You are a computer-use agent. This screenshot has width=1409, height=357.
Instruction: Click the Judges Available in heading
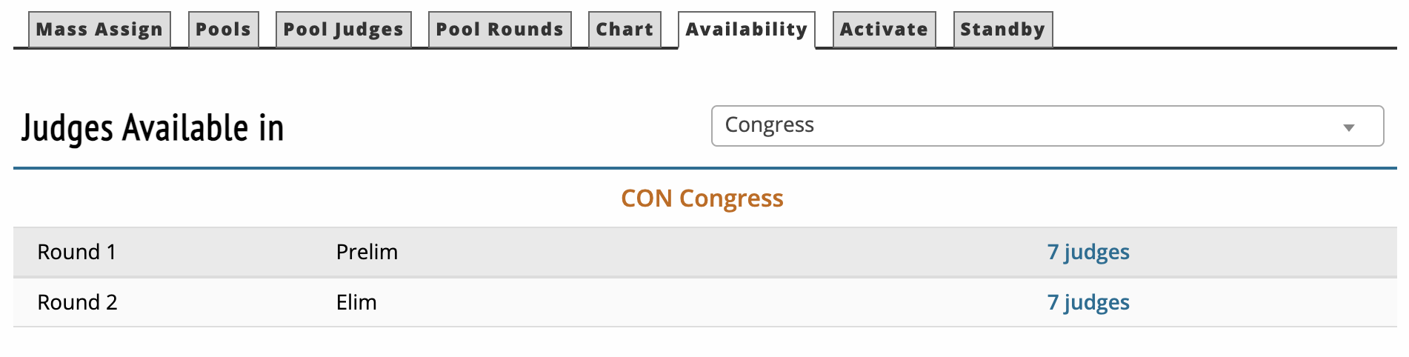(153, 128)
